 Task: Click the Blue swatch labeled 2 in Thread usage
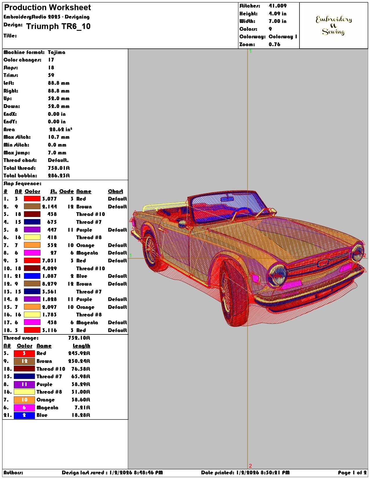(24, 415)
